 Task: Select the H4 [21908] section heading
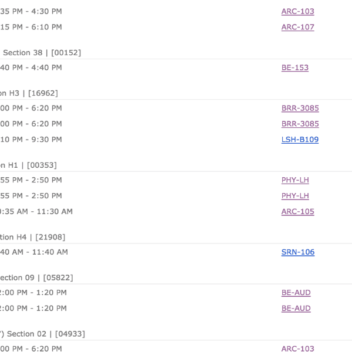click(x=32, y=238)
